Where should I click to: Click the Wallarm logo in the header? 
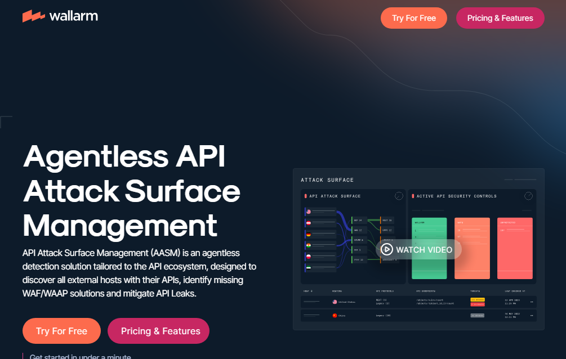[60, 16]
